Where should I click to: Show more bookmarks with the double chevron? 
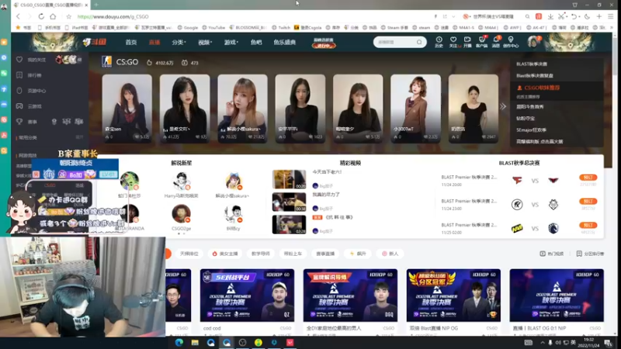click(x=612, y=28)
